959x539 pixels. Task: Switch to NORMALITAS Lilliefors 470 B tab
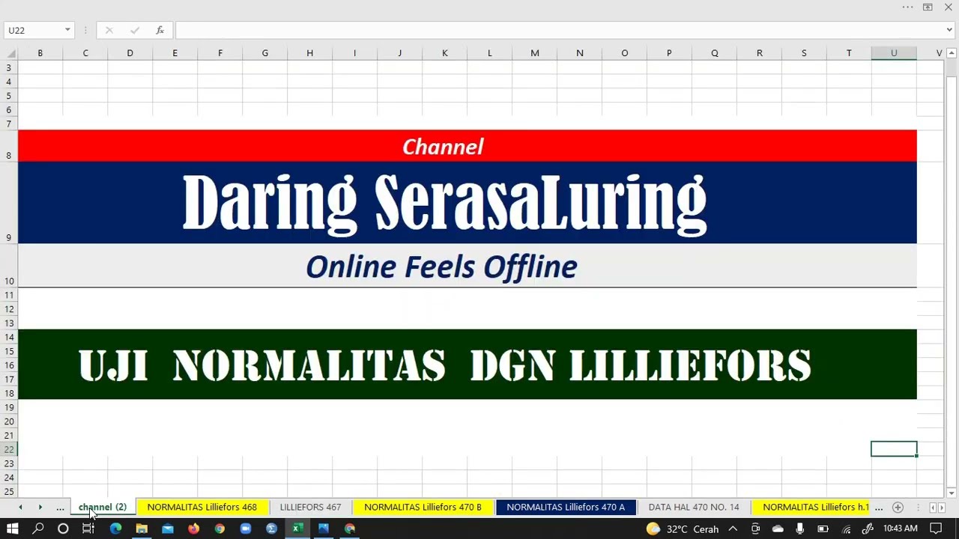(423, 508)
